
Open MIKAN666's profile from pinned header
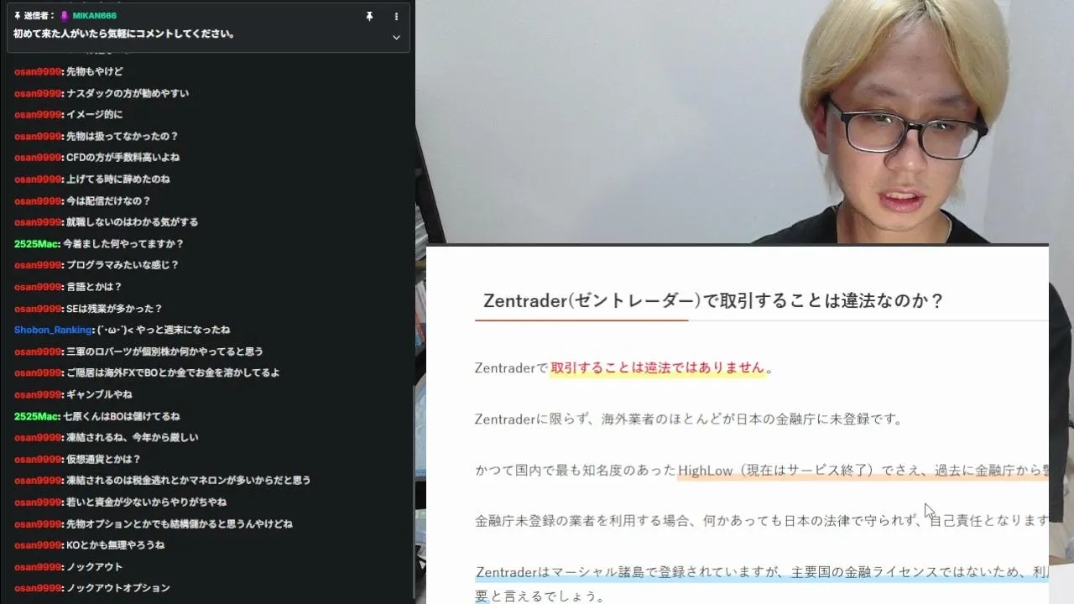94,16
